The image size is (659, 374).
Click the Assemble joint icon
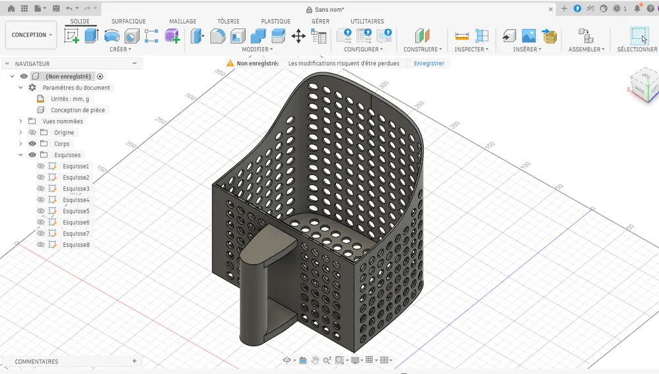(x=586, y=36)
